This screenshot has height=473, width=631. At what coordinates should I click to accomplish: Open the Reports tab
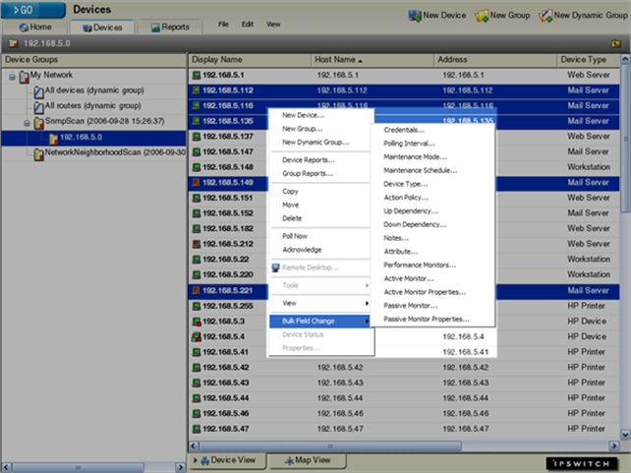(x=169, y=27)
